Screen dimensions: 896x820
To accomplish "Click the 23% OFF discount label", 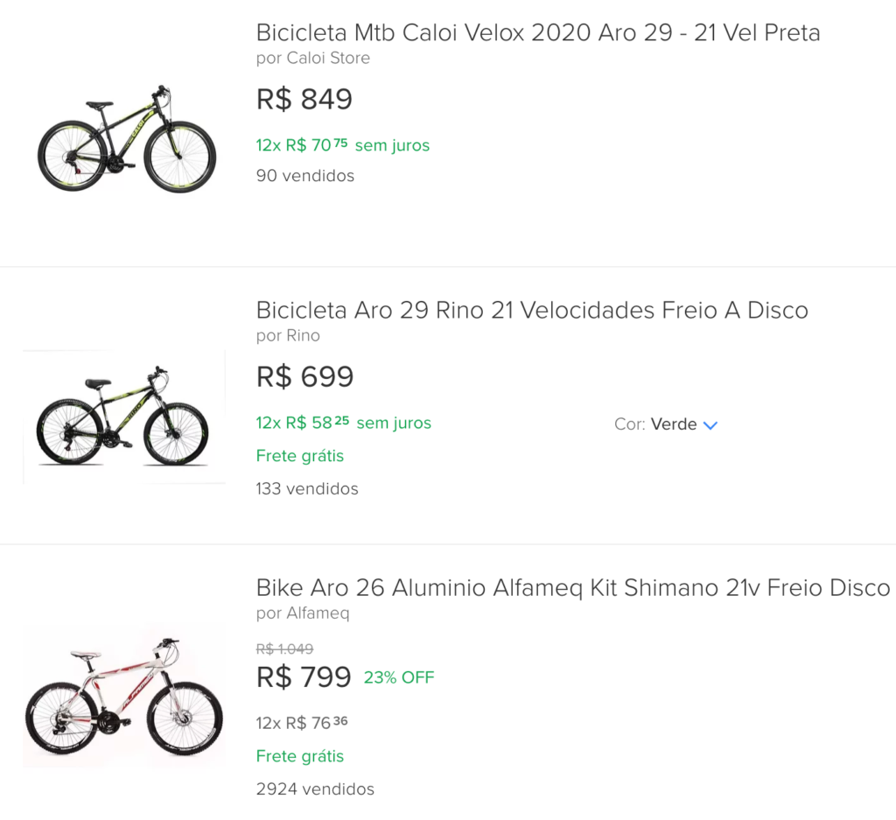I will point(399,677).
